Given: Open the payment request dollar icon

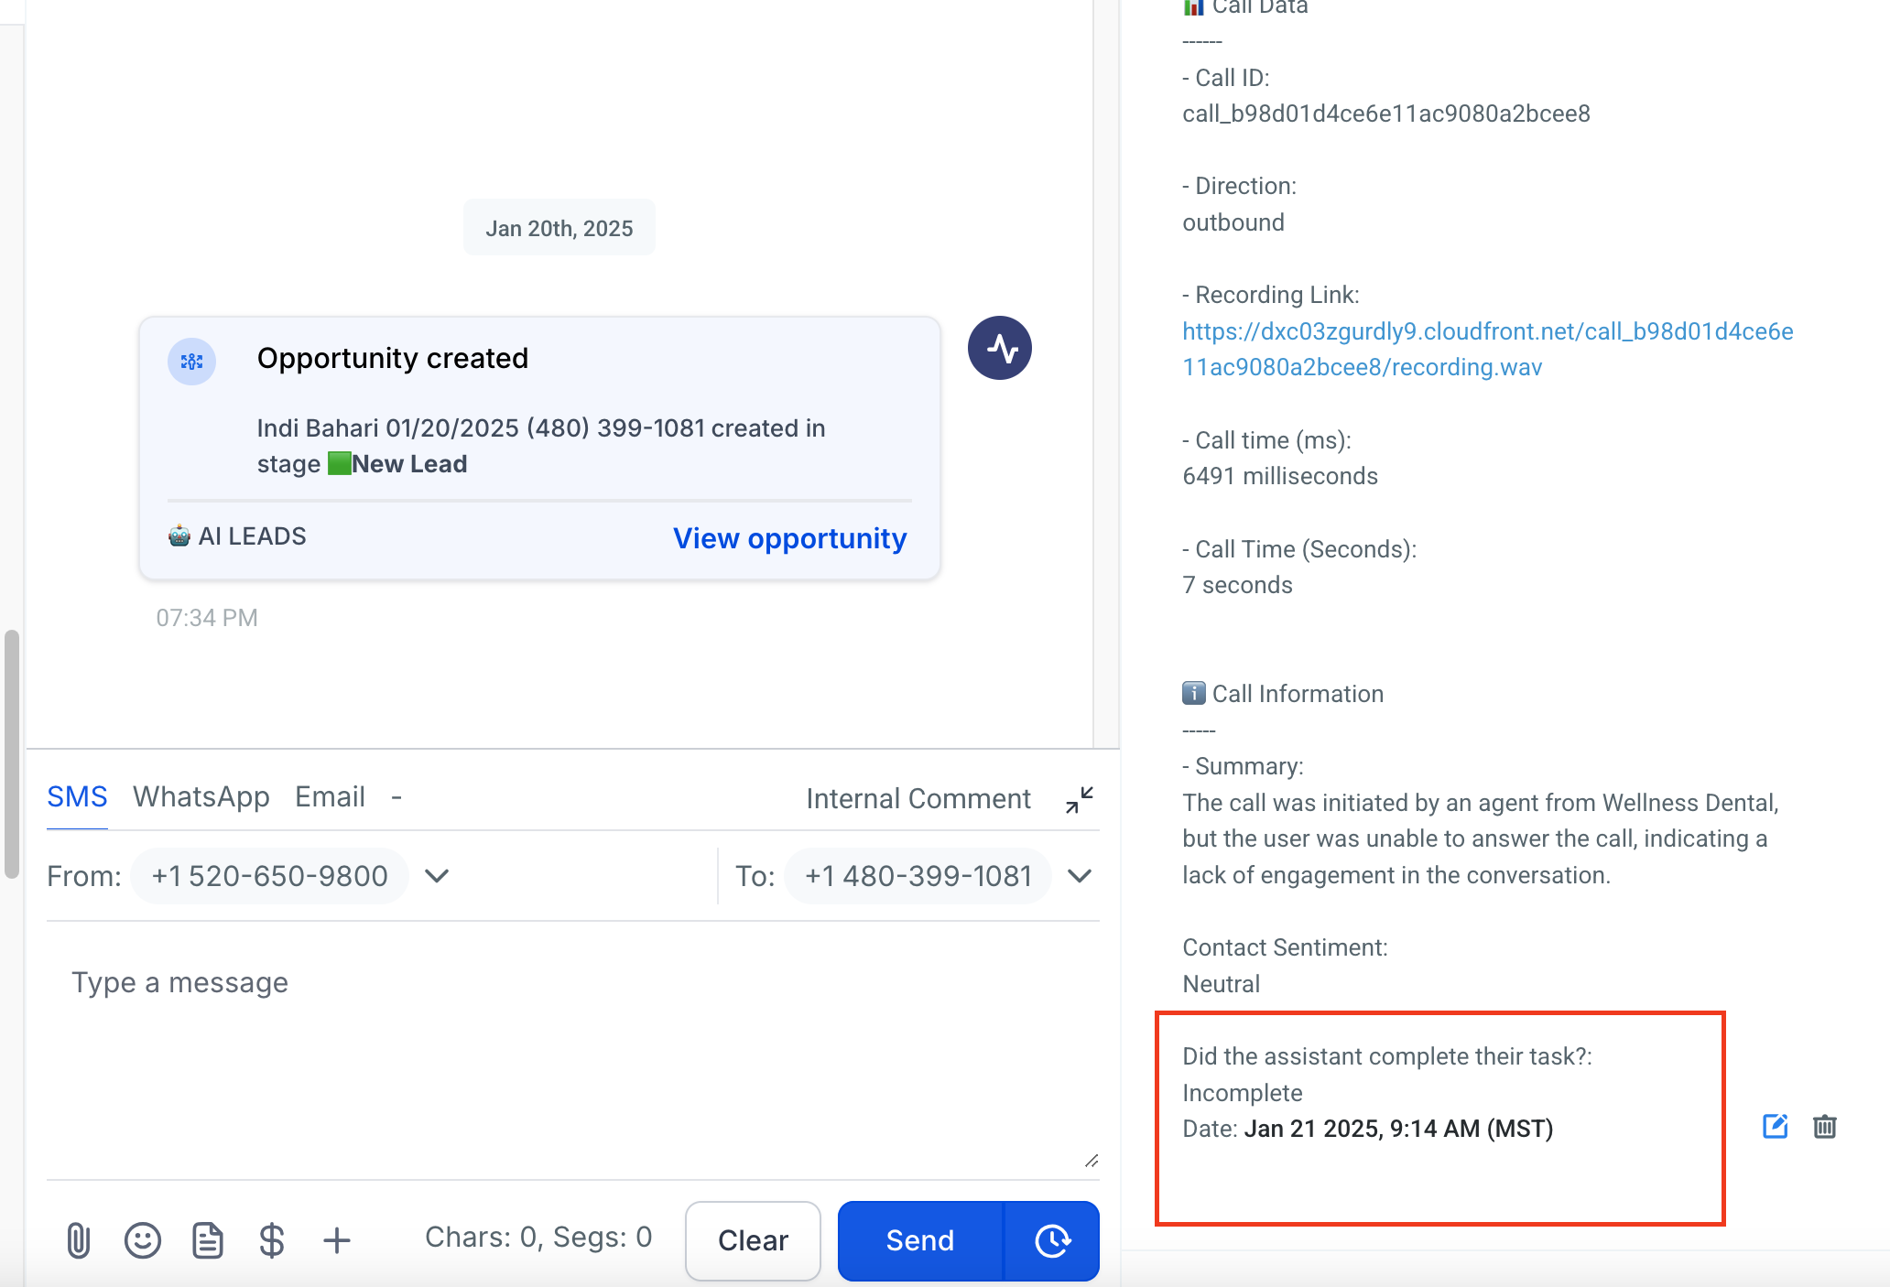Looking at the screenshot, I should pos(271,1240).
